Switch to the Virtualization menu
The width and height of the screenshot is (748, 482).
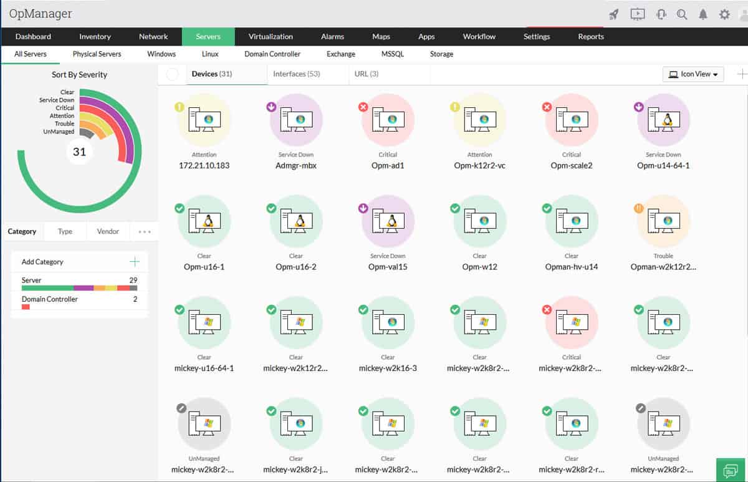pyautogui.click(x=271, y=36)
